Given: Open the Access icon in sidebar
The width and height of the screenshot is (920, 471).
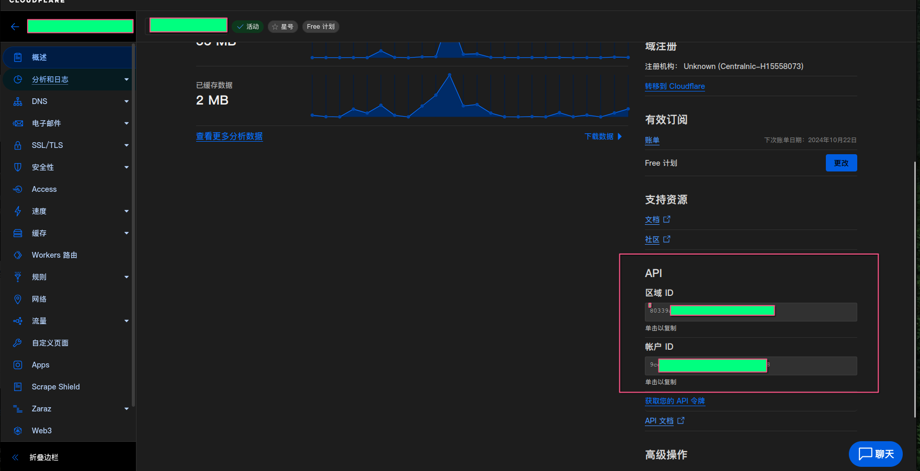Looking at the screenshot, I should 18,189.
